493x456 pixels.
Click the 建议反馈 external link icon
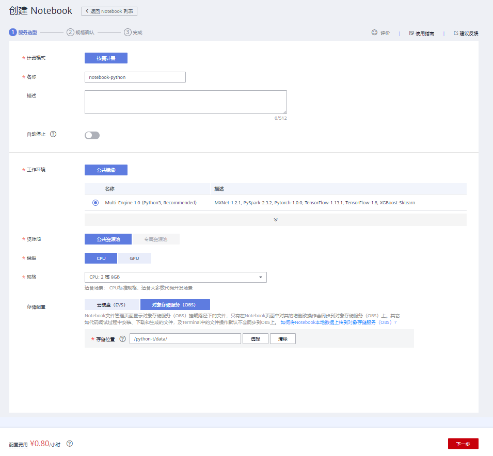(456, 33)
